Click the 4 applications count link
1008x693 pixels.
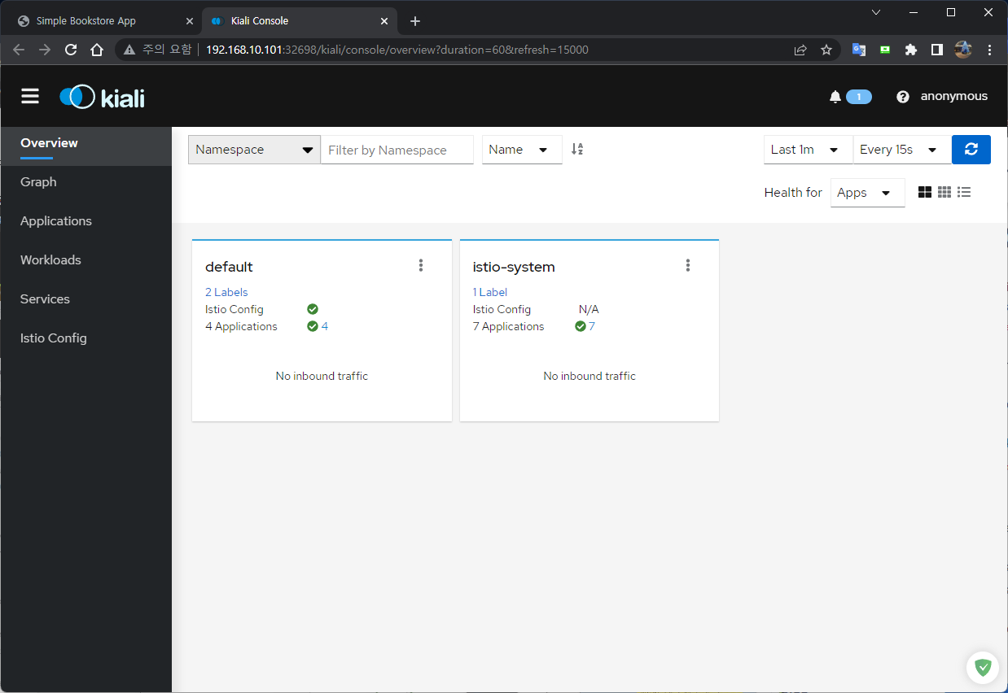(325, 326)
